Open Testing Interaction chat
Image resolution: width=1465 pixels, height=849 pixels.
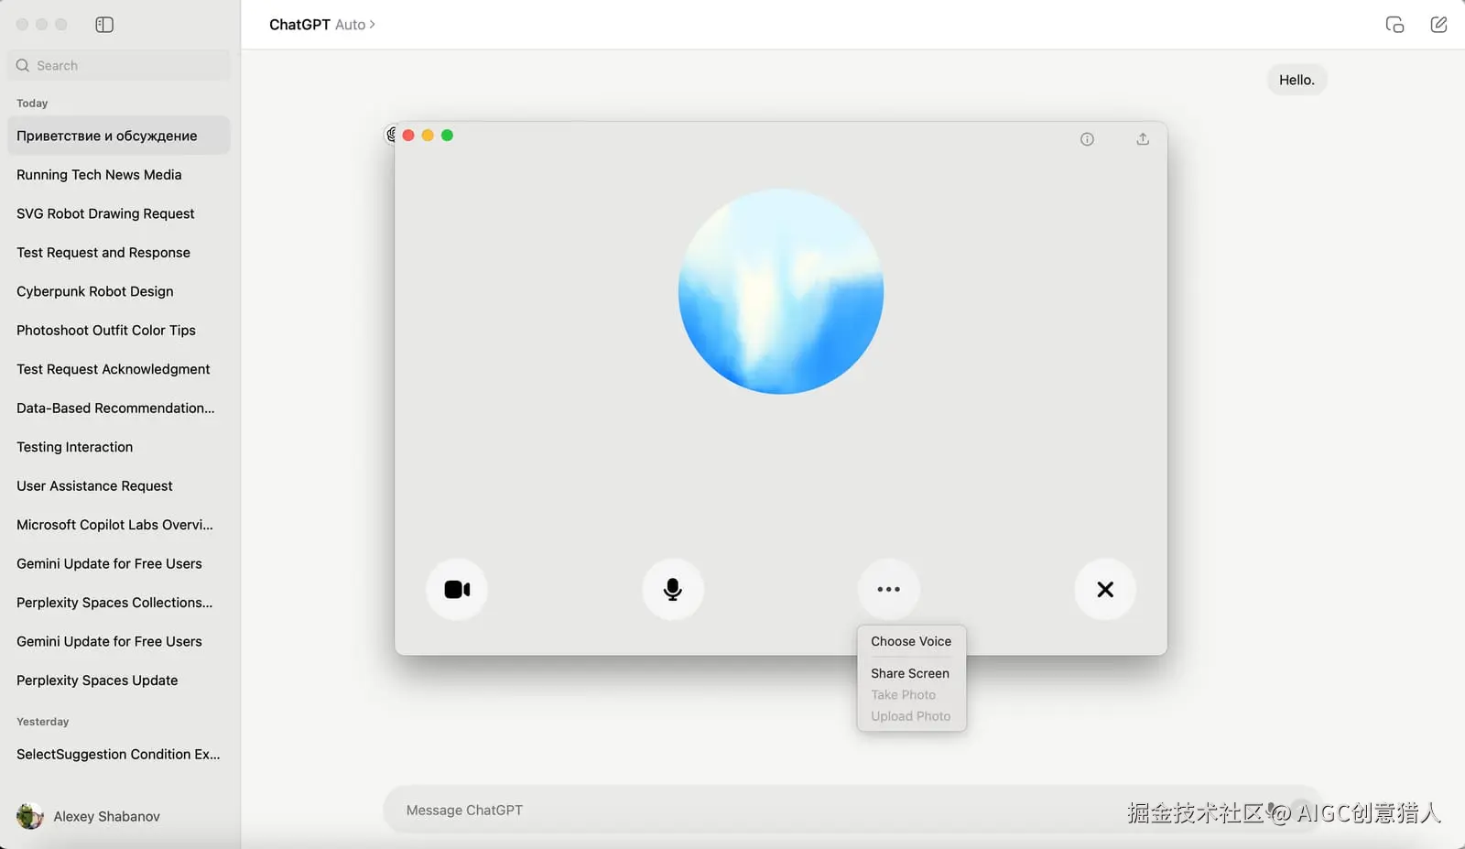point(119,447)
